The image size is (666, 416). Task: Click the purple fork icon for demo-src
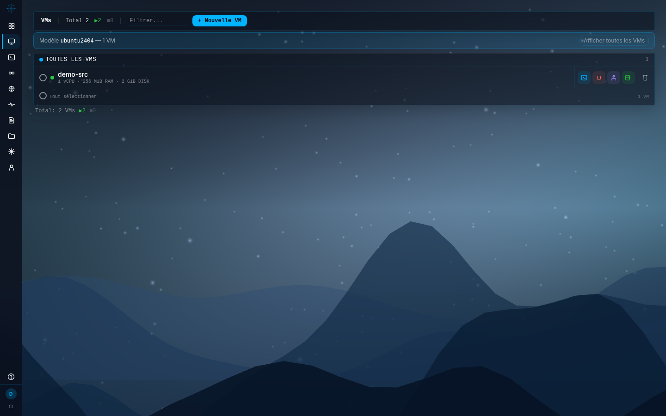(x=614, y=78)
